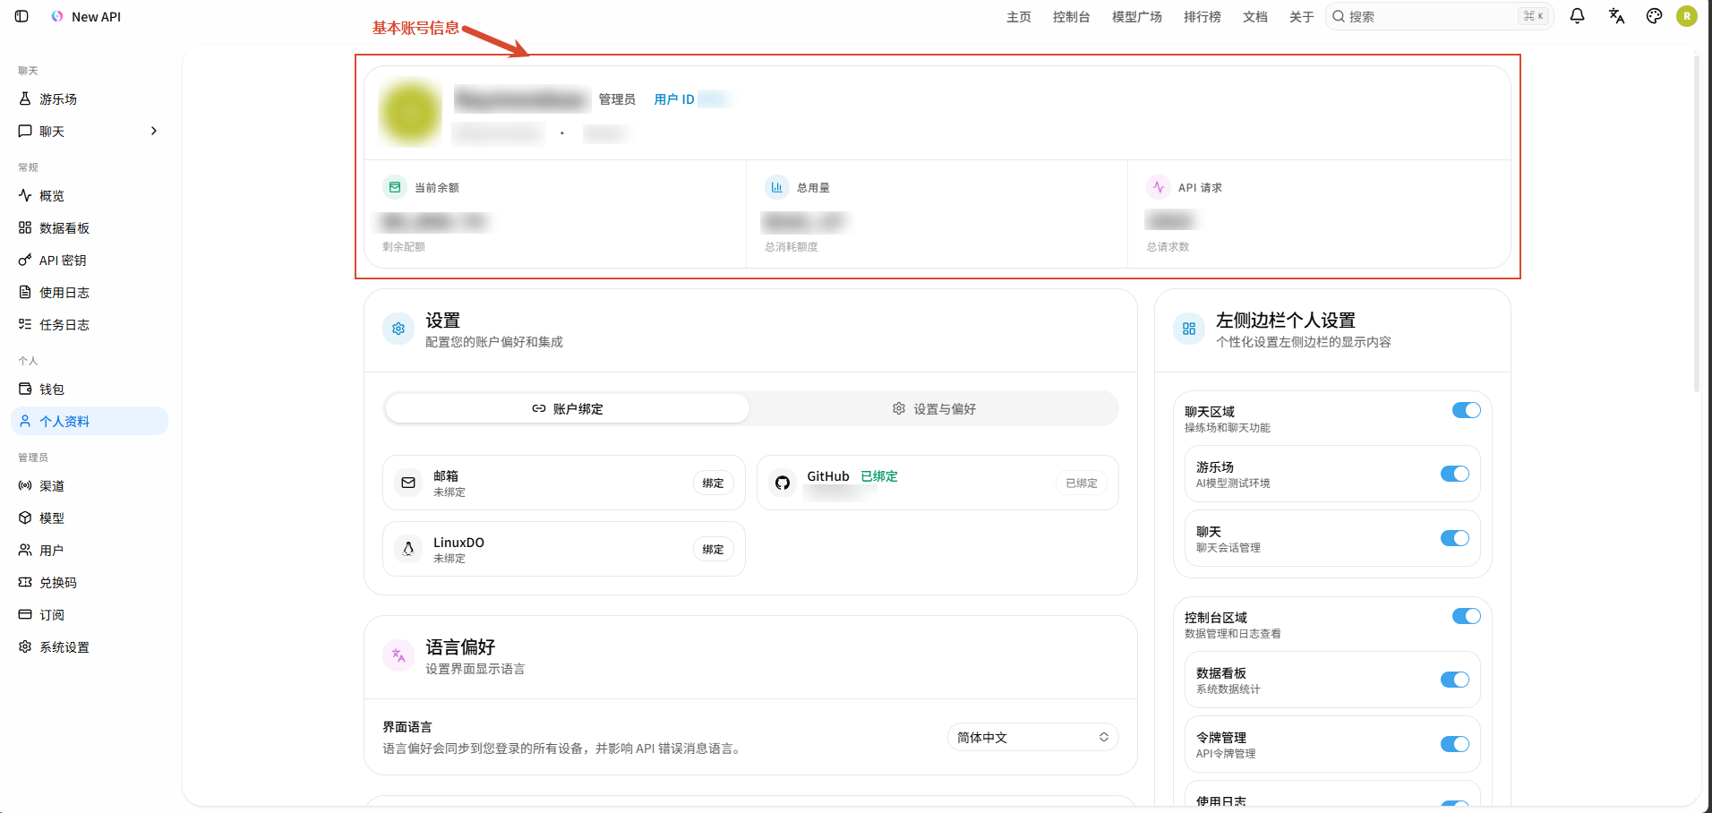Screen dimensions: 1712x813
Task: Open 钱包 sidebar item
Action: point(90,389)
